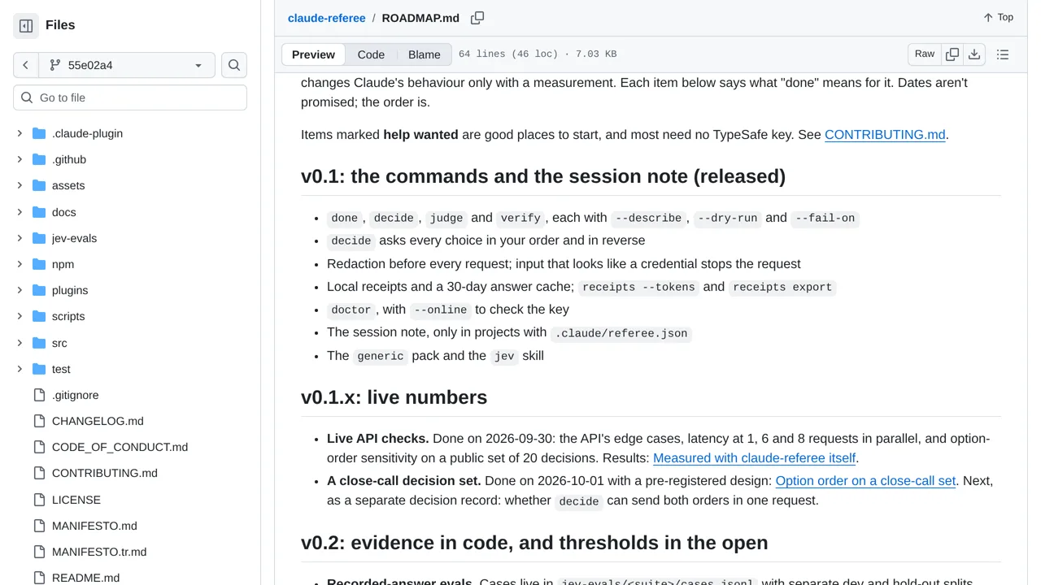Image resolution: width=1041 pixels, height=585 pixels.
Task: Click the .claude/referee.json code text
Action: [x=621, y=333]
